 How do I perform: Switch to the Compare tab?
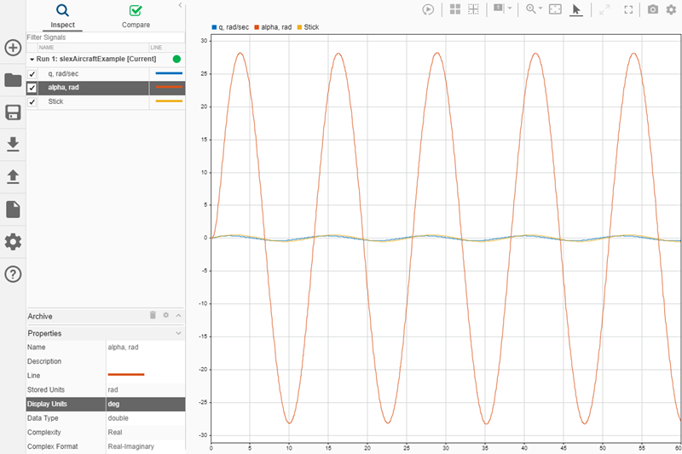(136, 16)
